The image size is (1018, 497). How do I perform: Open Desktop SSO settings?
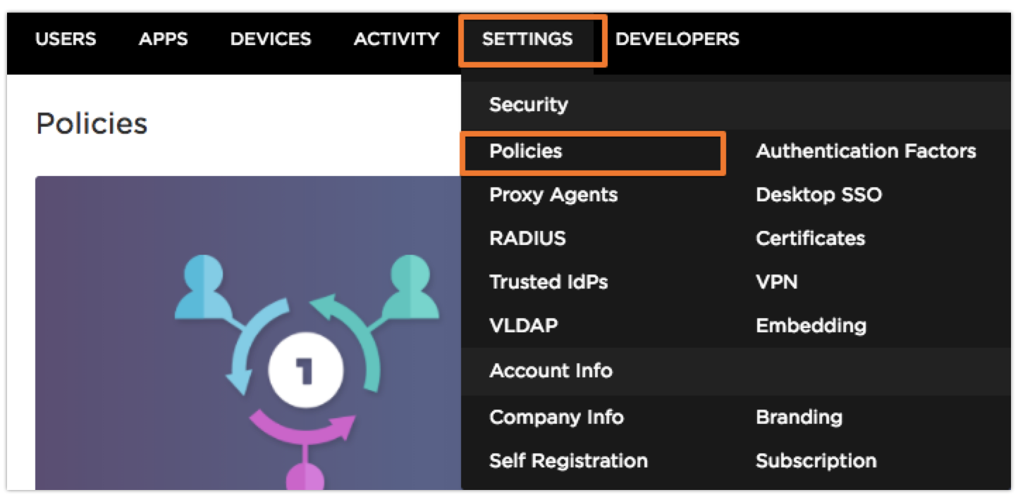pyautogui.click(x=818, y=195)
